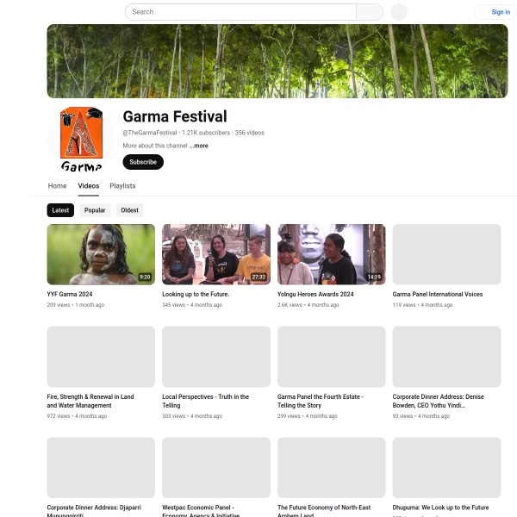Click the forest channel banner image
Viewport: 517px width, 517px height.
pyautogui.click(x=277, y=61)
